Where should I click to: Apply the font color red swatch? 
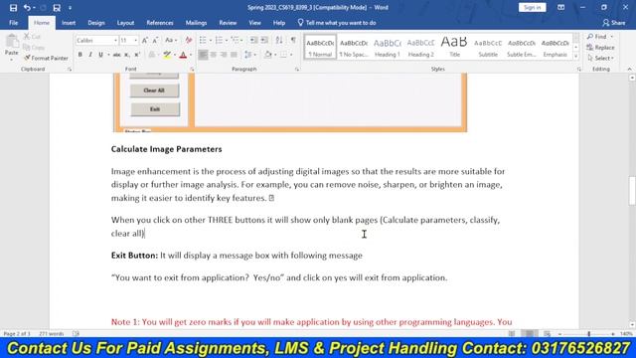[x=183, y=55]
